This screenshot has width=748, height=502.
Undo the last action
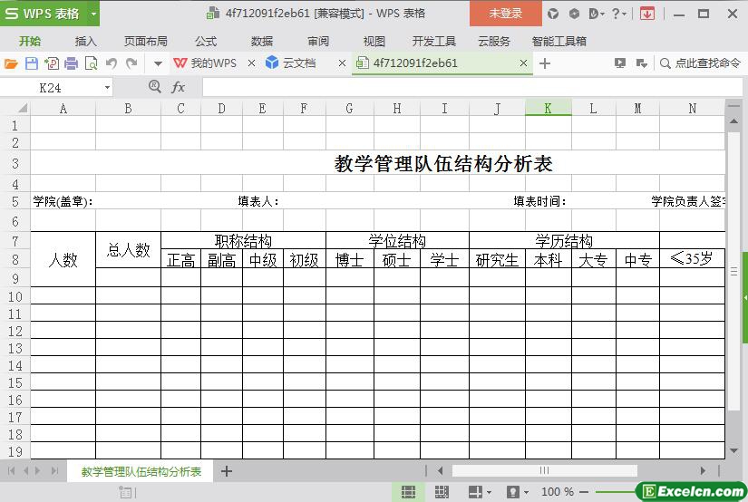[112, 63]
